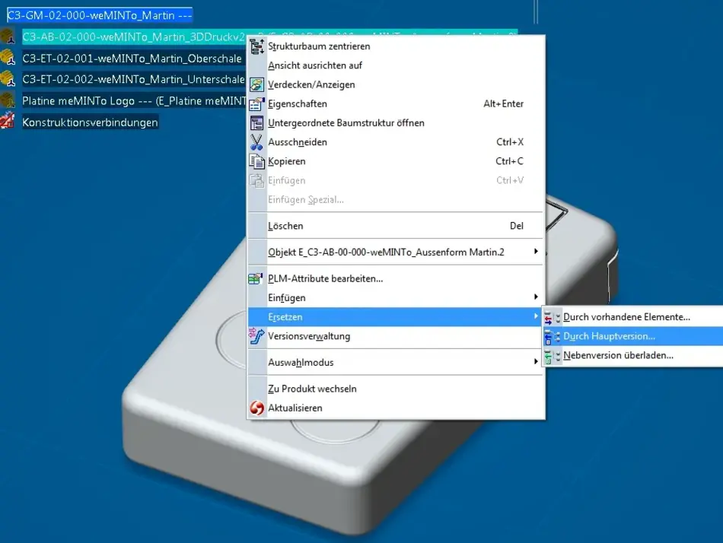Expand the Objekt E_C3-AB-00-000 submenu arrow
723x543 pixels.
click(536, 252)
